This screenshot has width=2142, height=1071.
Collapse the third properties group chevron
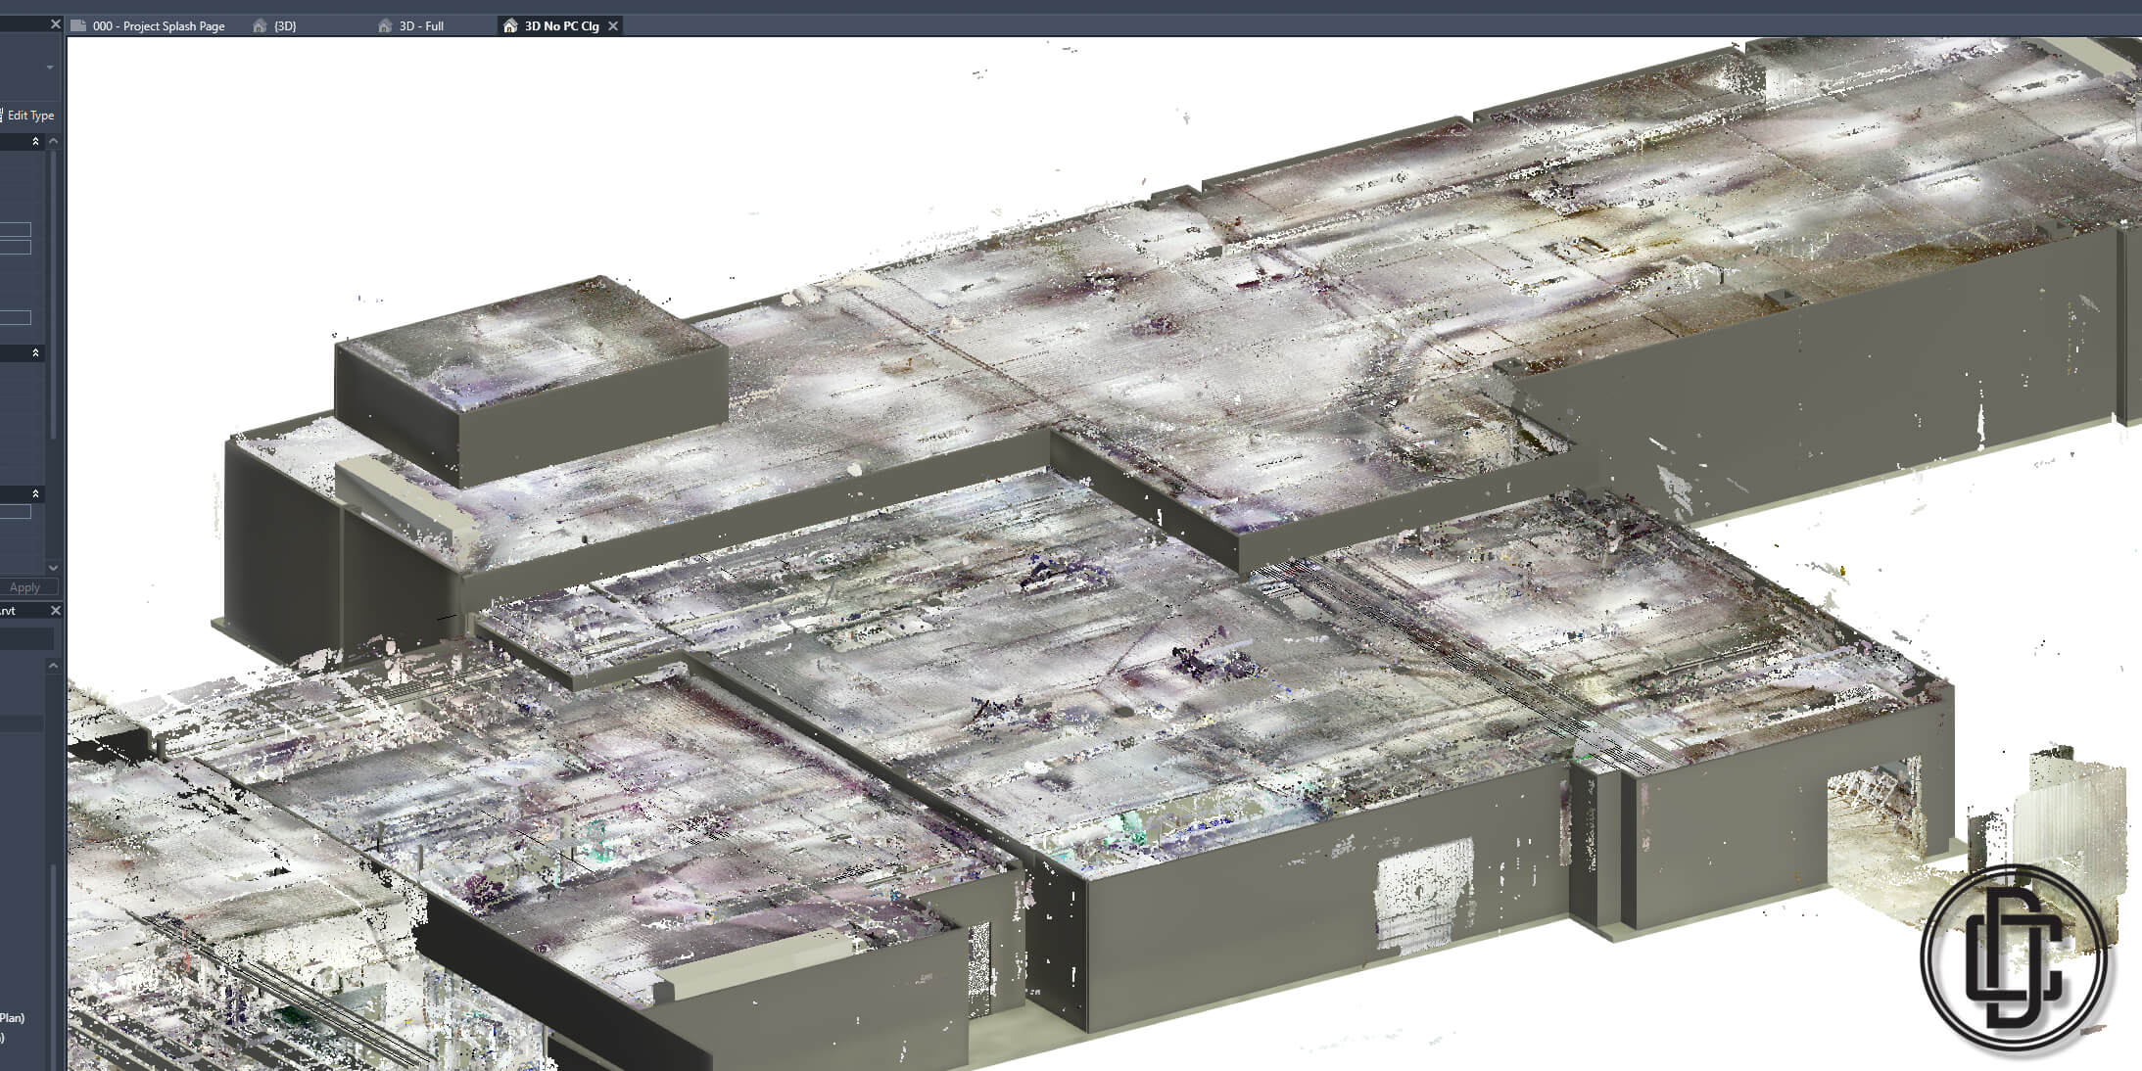36,493
